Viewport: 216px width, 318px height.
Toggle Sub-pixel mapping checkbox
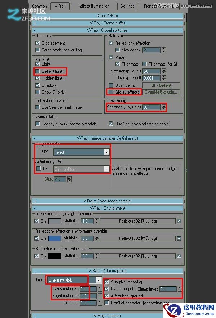tap(107, 282)
